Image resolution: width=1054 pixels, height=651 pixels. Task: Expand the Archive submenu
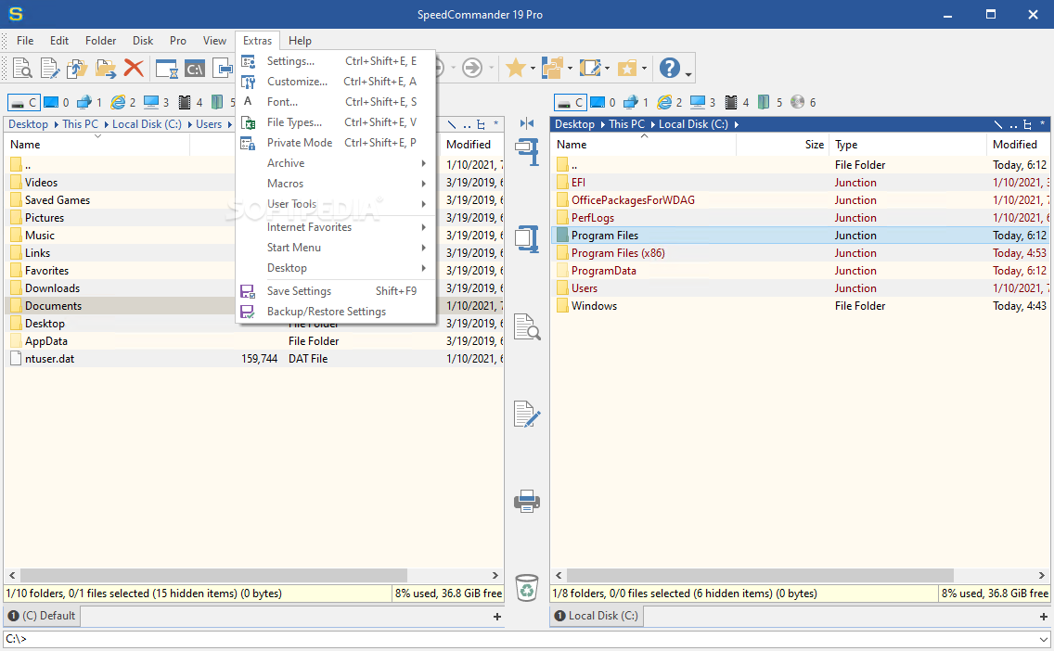[336, 163]
